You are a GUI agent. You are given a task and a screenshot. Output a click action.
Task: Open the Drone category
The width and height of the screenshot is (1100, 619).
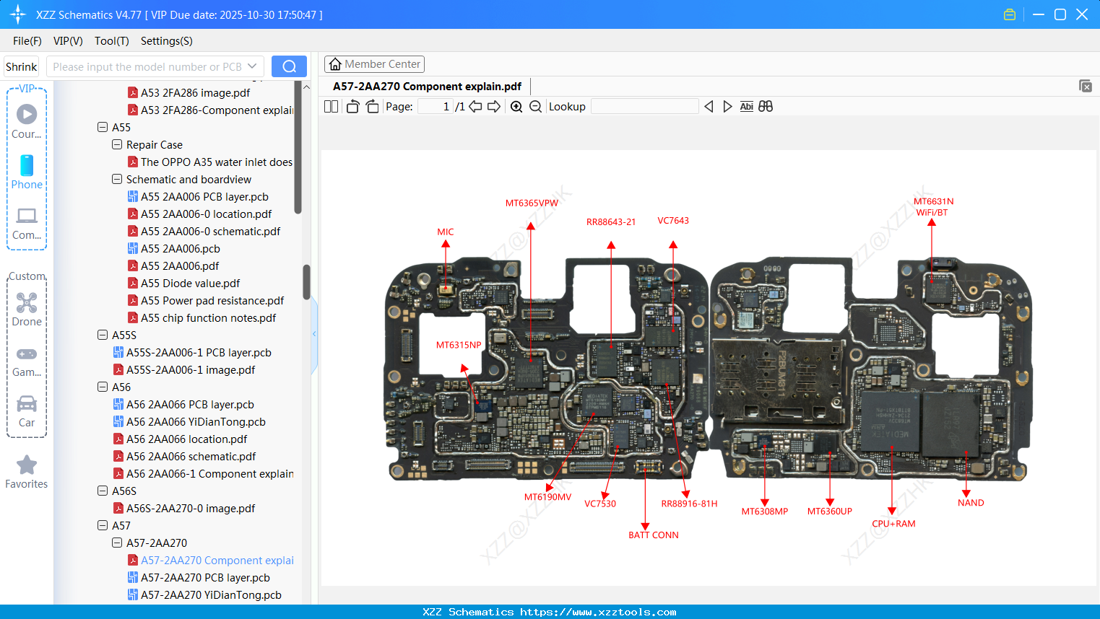click(27, 309)
